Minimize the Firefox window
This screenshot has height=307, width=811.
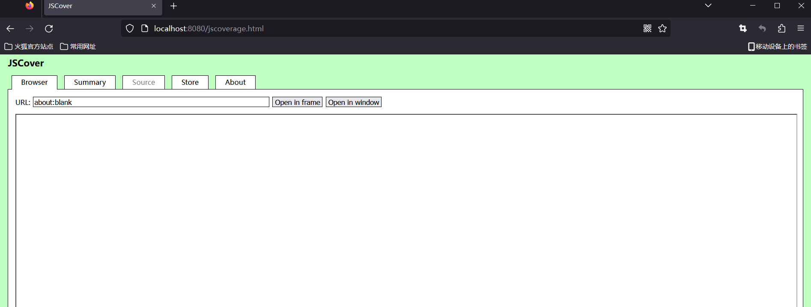(753, 6)
